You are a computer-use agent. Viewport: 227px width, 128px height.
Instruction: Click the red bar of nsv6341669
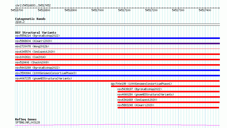click(x=169, y=102)
